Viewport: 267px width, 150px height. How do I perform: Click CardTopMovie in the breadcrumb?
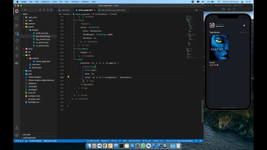101,14
